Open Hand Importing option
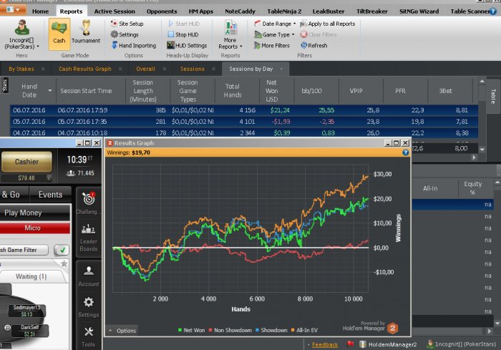The height and width of the screenshot is (350, 501). point(134,45)
